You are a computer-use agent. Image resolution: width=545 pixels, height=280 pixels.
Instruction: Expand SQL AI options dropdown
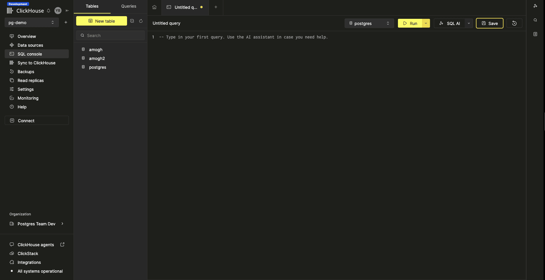coord(469,23)
